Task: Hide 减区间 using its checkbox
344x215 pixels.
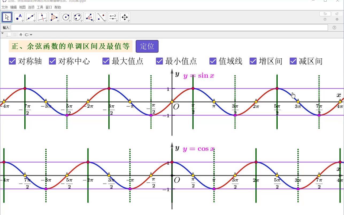Action: point(293,61)
